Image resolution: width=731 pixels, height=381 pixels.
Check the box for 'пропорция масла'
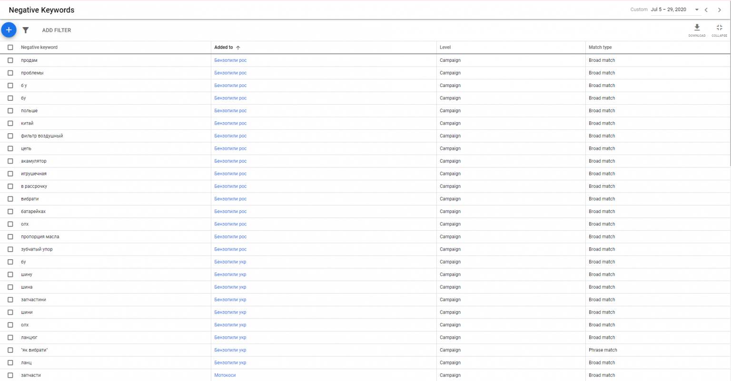(x=10, y=237)
